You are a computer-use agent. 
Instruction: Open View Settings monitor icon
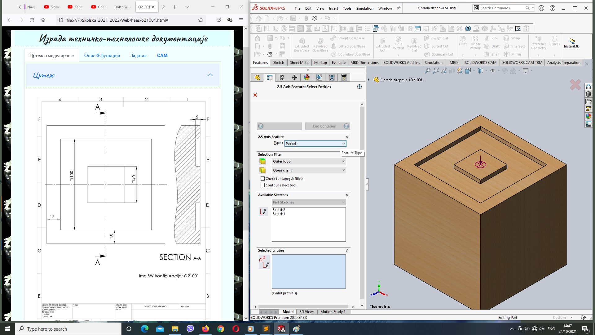(526, 71)
